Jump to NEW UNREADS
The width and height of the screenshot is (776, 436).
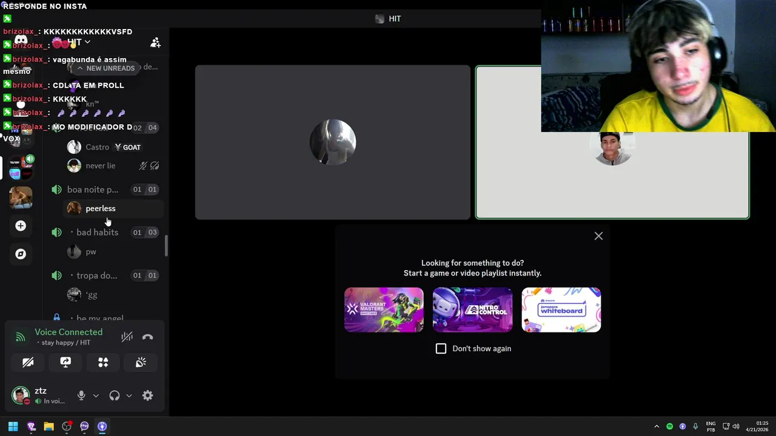(105, 68)
